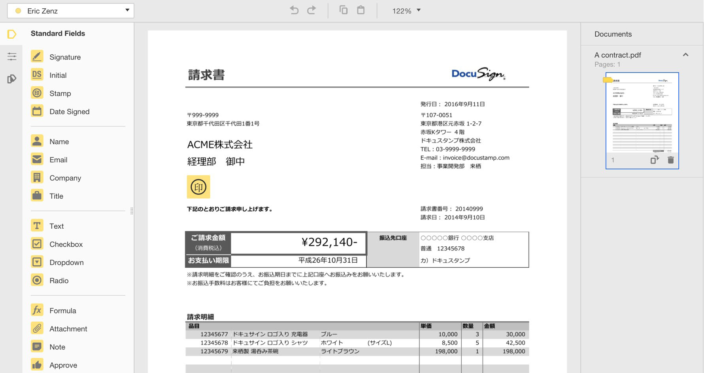This screenshot has height=373, width=704.
Task: Select the Date Signed field tool
Action: 69,112
